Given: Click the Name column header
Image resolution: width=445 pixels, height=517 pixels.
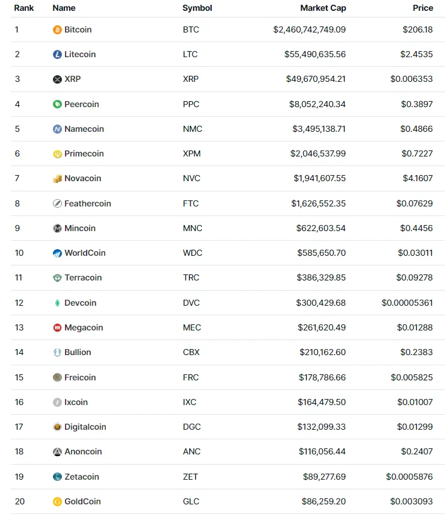Looking at the screenshot, I should tap(64, 8).
